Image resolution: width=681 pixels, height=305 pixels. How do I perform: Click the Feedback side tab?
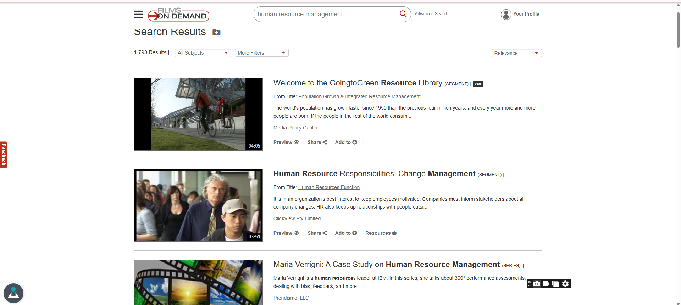(x=4, y=155)
